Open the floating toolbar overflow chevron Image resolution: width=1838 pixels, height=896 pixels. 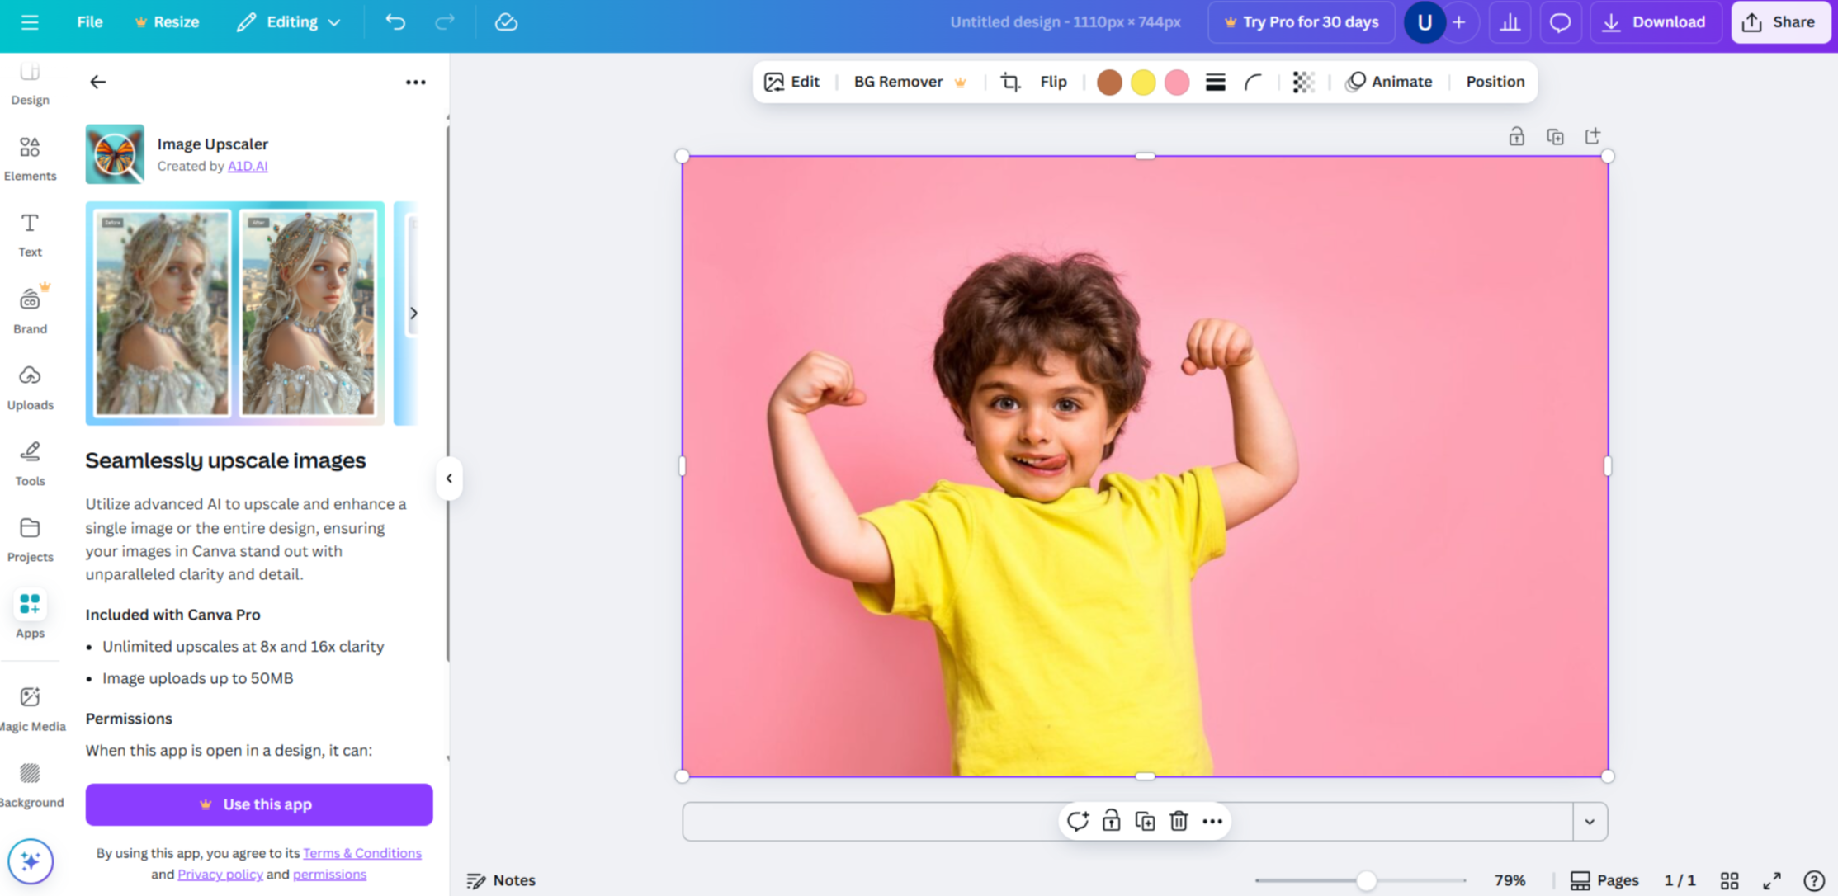coord(1590,821)
